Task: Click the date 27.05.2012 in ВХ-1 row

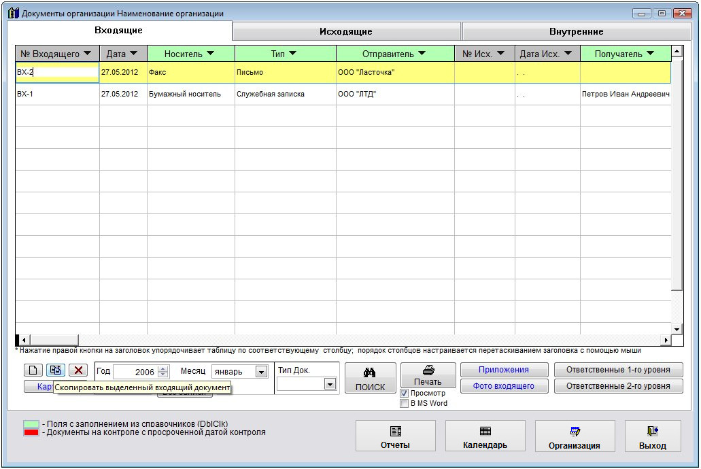Action: click(x=123, y=94)
